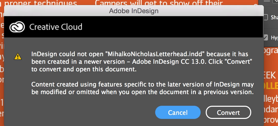Click the 'Creative Cloud' banner text

pos(56,27)
